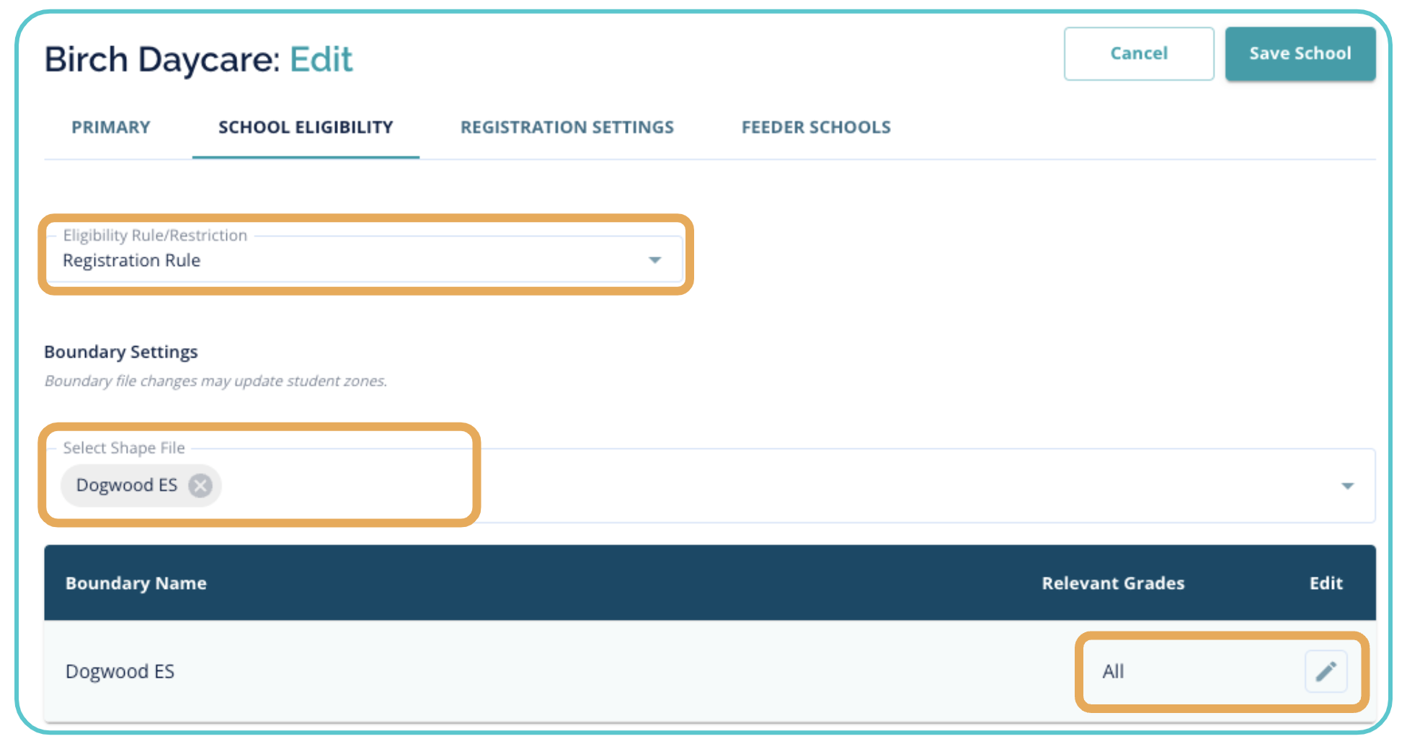
Task: Click the All grades value in the row
Action: click(1113, 672)
